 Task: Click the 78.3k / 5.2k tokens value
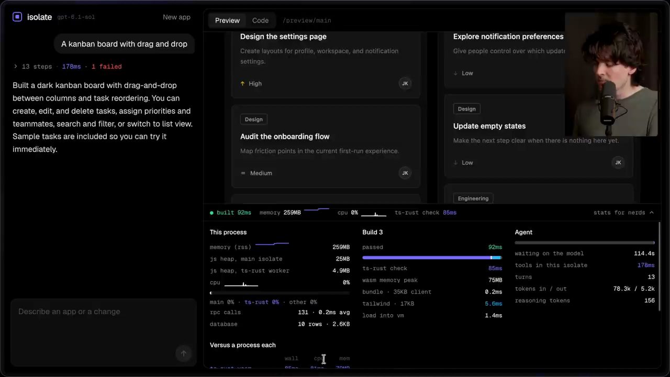(634, 289)
